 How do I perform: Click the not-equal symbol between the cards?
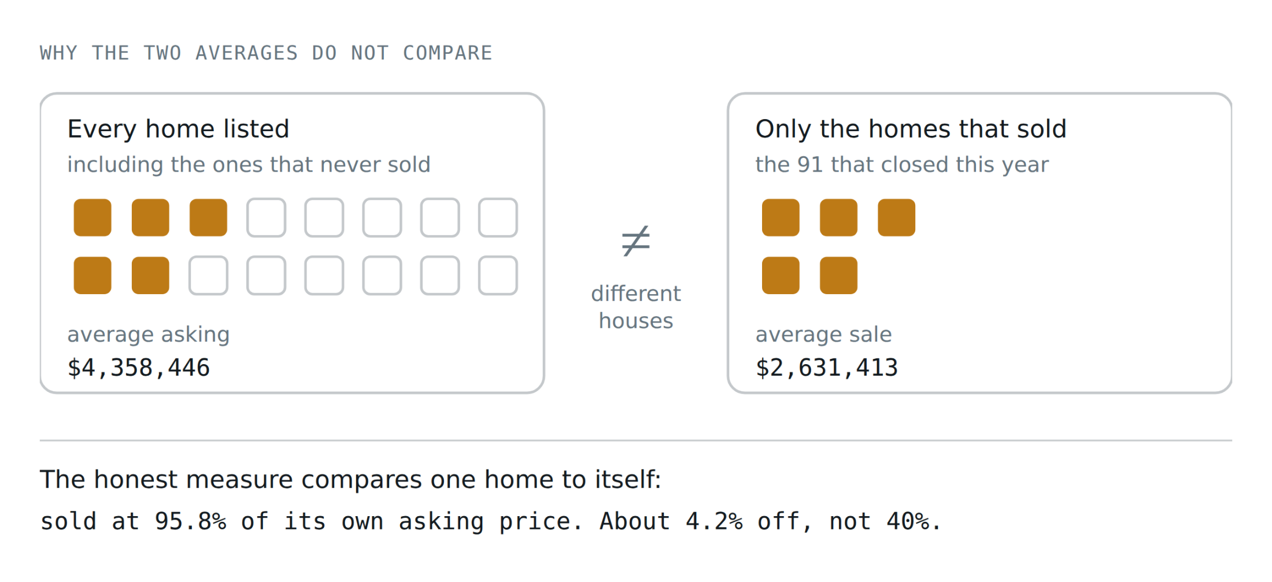point(635,240)
